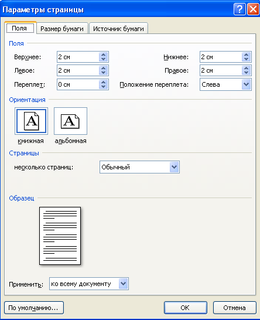Viewport: 260px width, 320px height.
Task: Decrease the Правое margin with down arrow
Action: [x=246, y=73]
